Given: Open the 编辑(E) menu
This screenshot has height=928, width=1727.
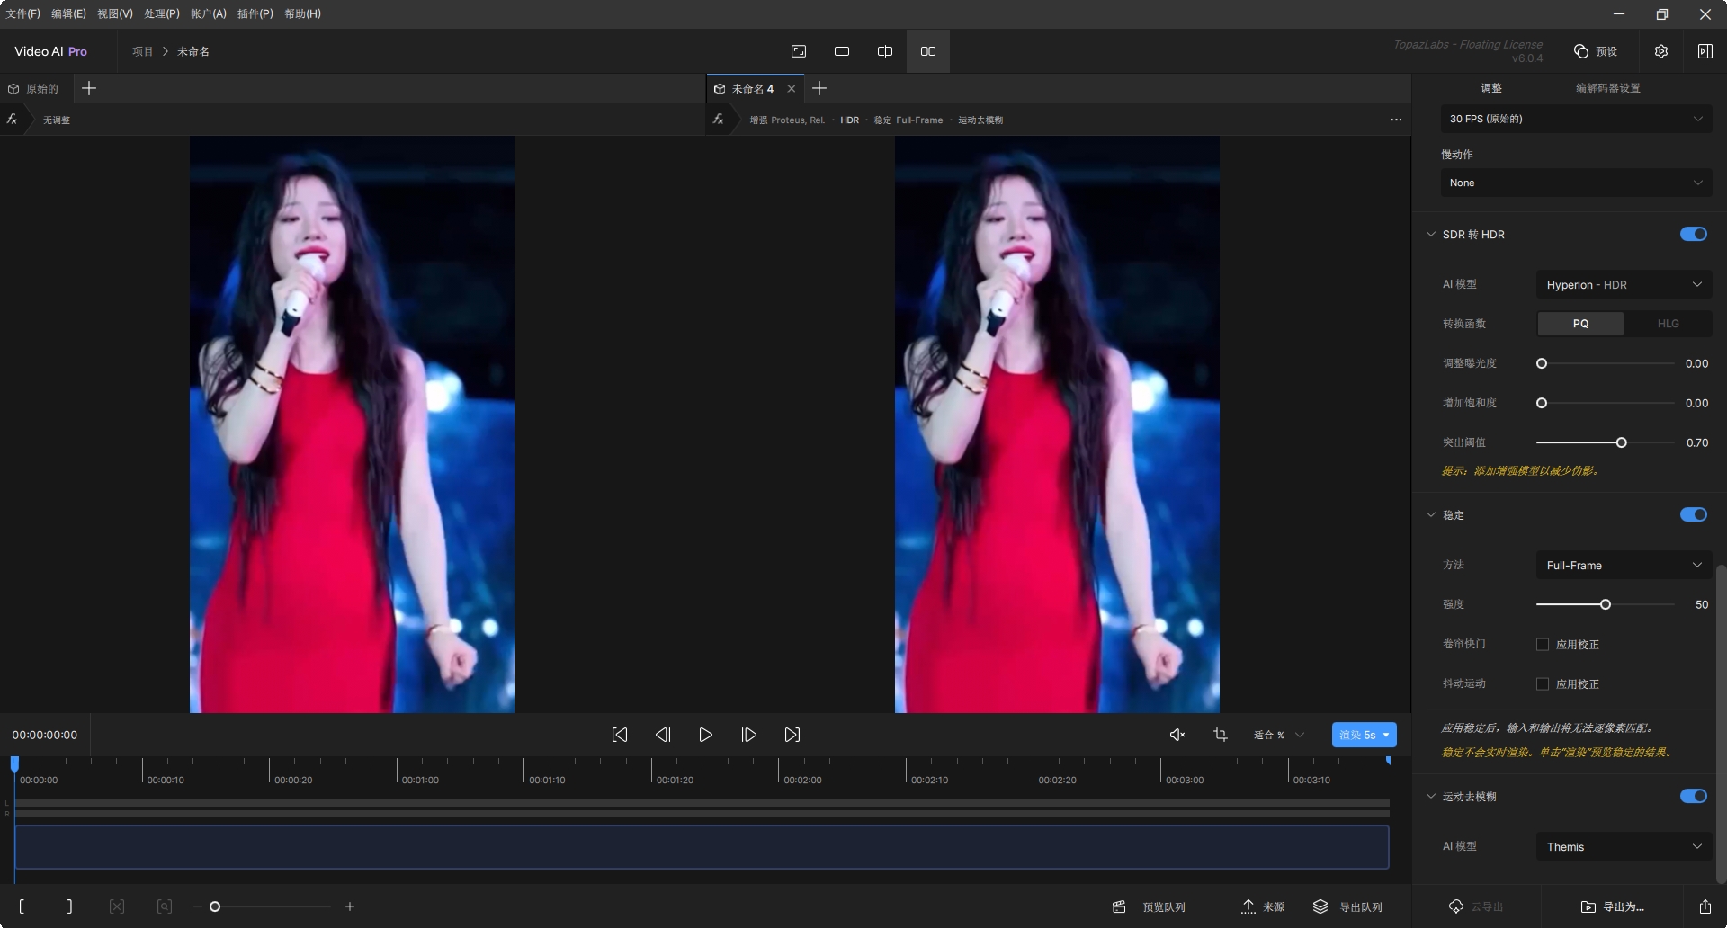Looking at the screenshot, I should tap(68, 13).
